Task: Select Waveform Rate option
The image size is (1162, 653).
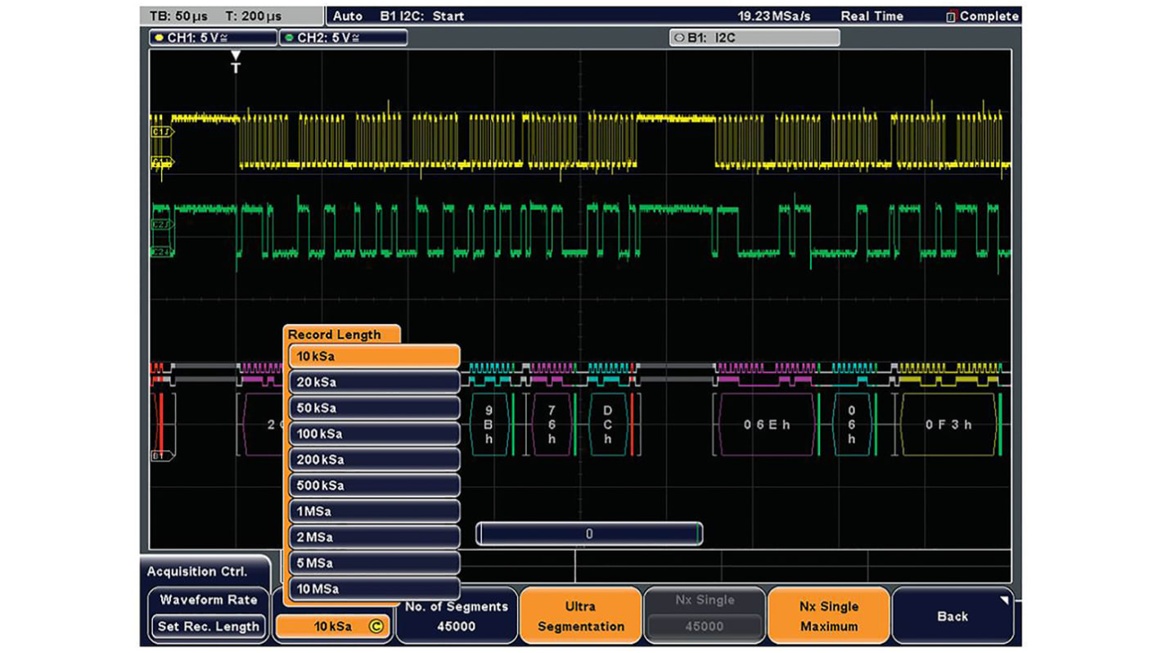Action: pyautogui.click(x=208, y=600)
